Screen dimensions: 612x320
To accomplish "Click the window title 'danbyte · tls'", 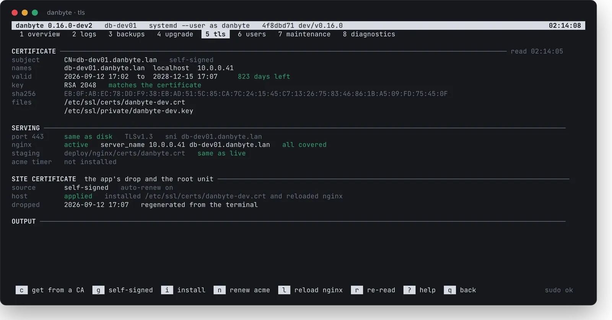I will (66, 13).
